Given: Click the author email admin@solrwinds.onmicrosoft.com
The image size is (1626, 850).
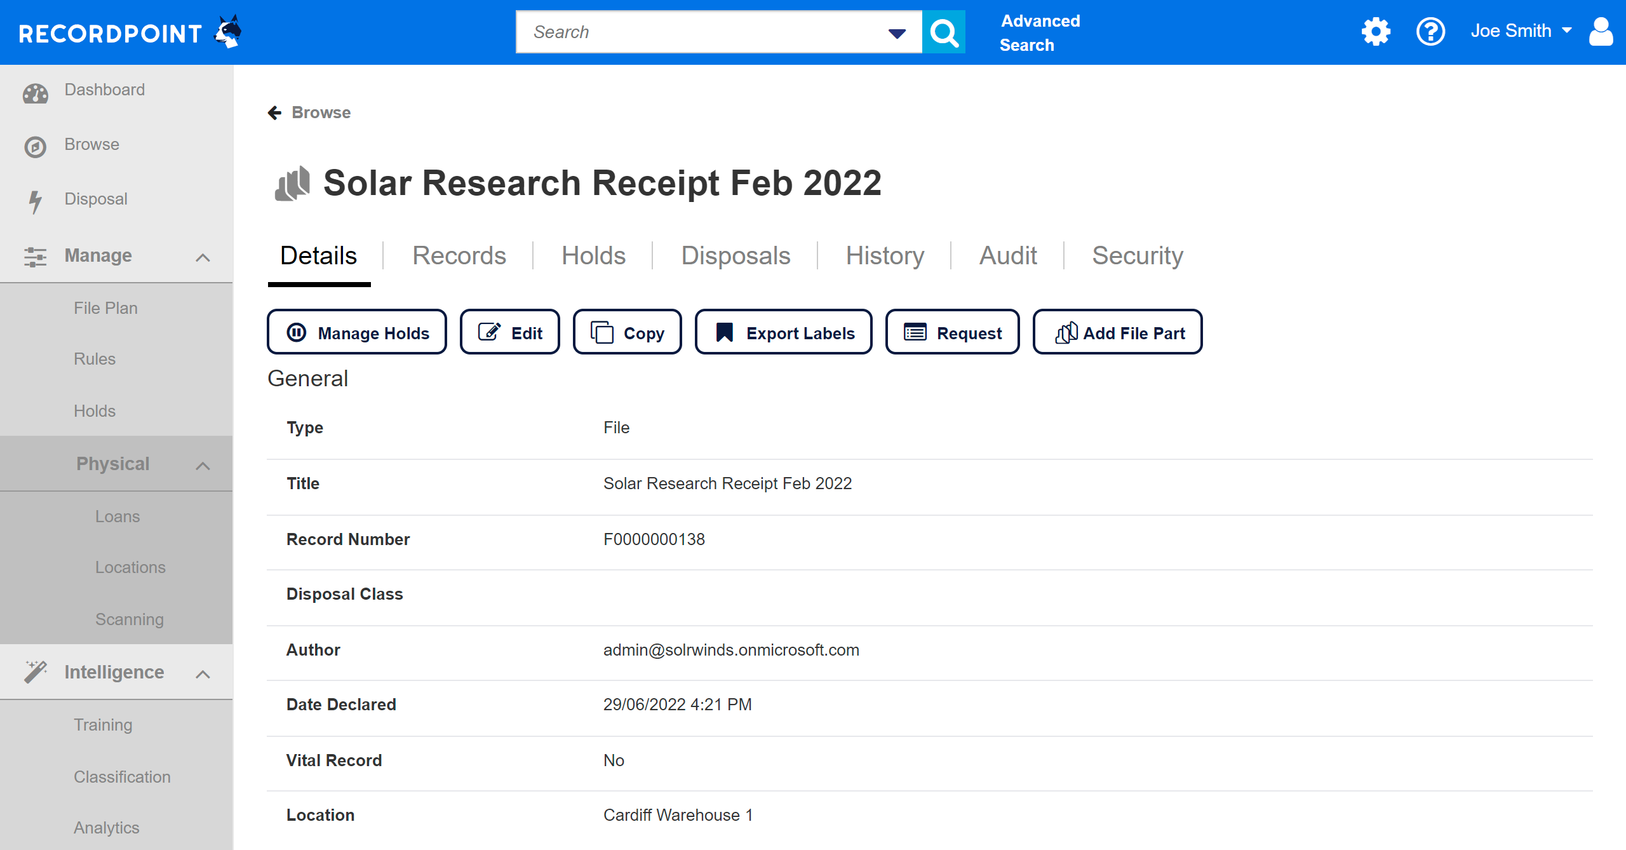Looking at the screenshot, I should point(731,650).
